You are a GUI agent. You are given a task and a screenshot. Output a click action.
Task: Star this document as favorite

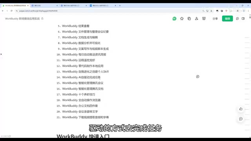tap(182, 18)
